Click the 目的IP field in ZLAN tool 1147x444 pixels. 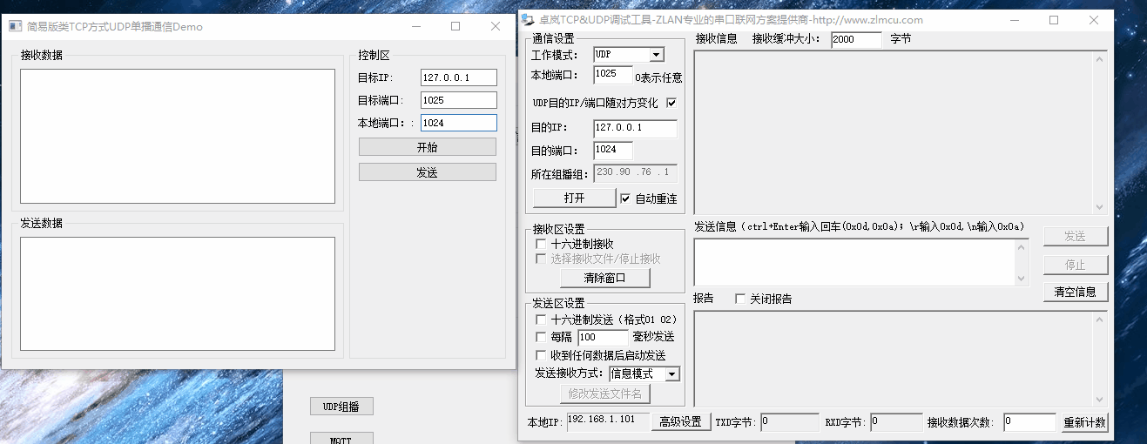click(635, 128)
